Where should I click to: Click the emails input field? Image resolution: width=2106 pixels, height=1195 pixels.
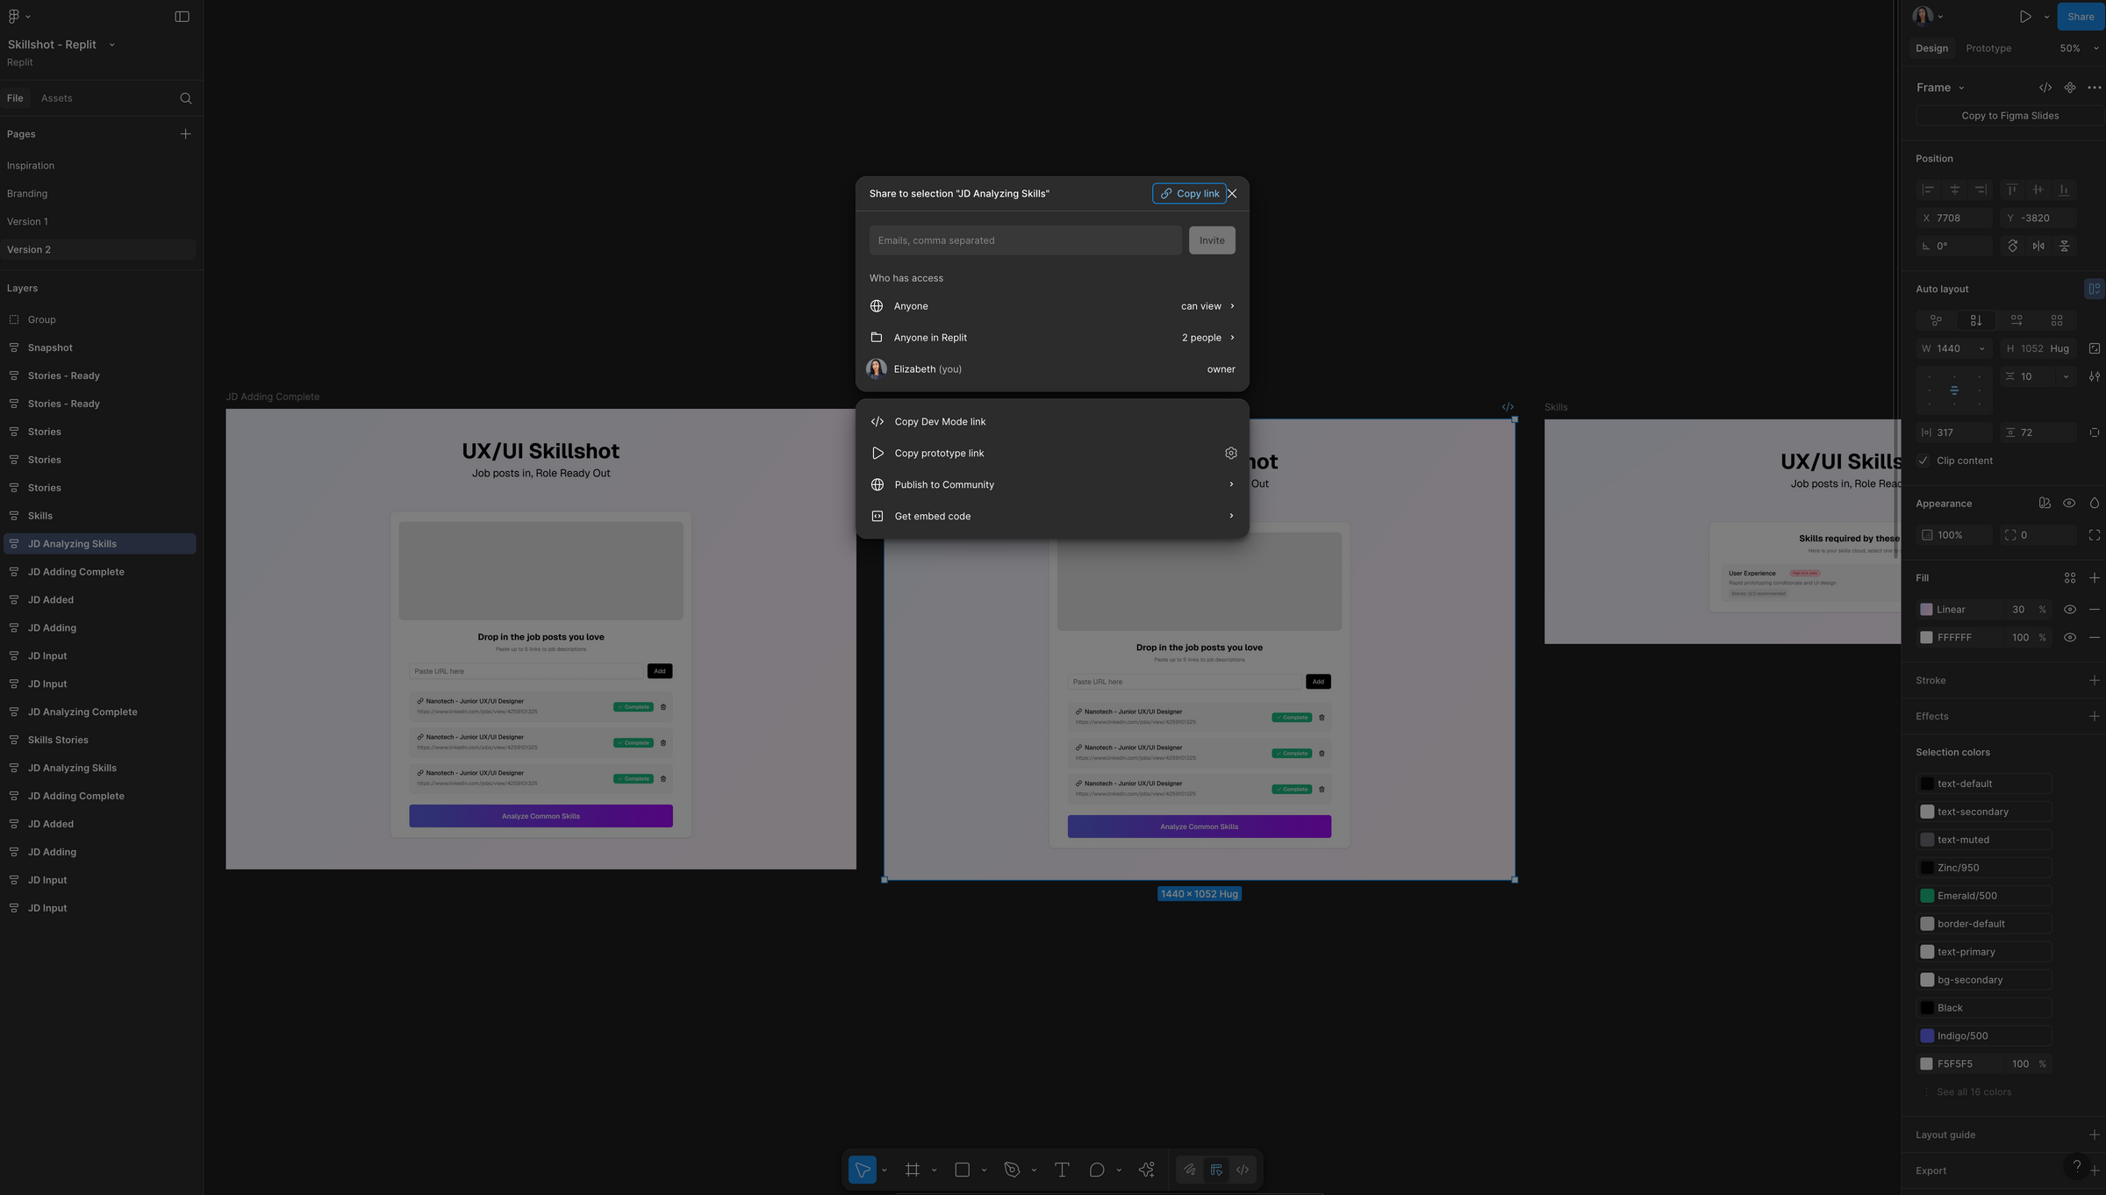[1024, 240]
